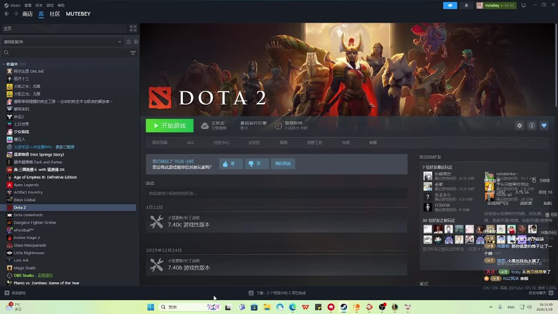Open the 商店 tab in top navigation
The image size is (558, 314).
[27, 14]
